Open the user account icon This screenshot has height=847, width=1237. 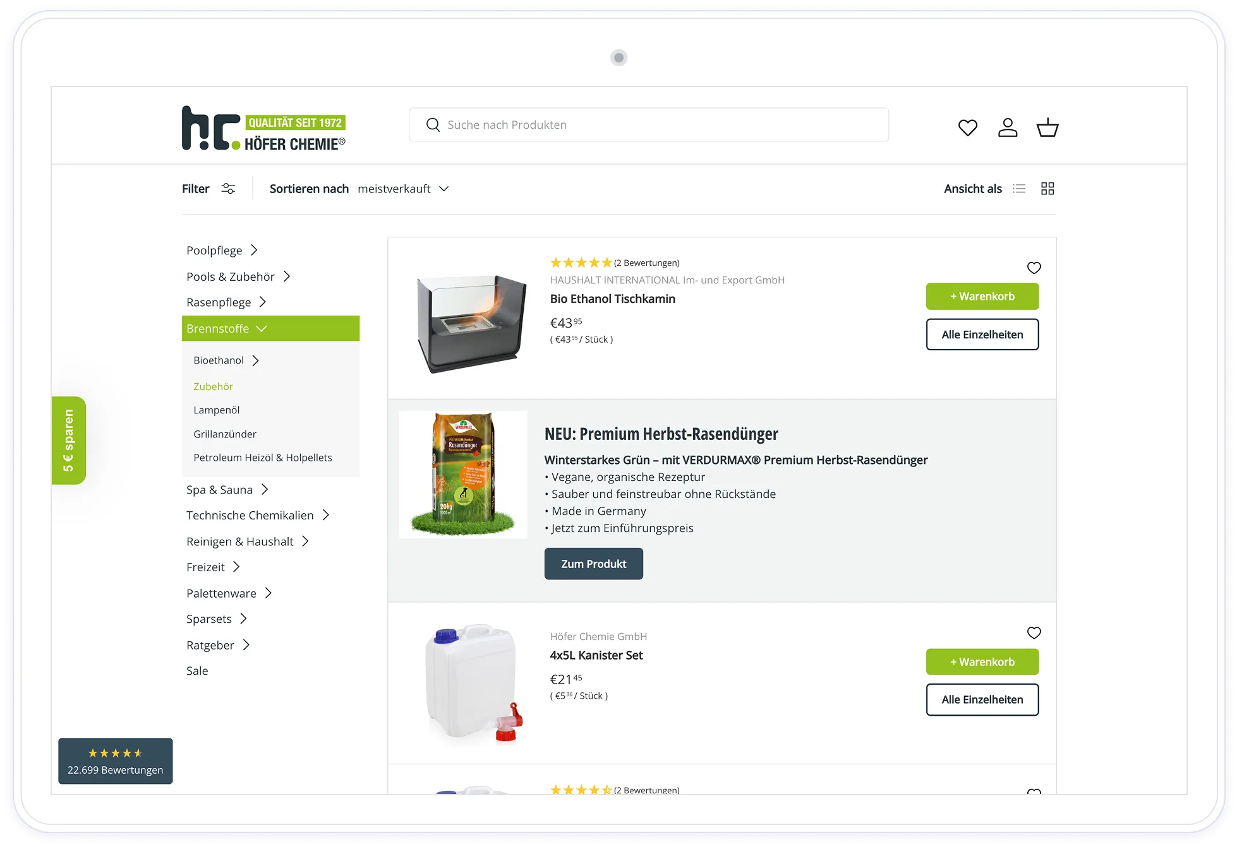pyautogui.click(x=1008, y=127)
